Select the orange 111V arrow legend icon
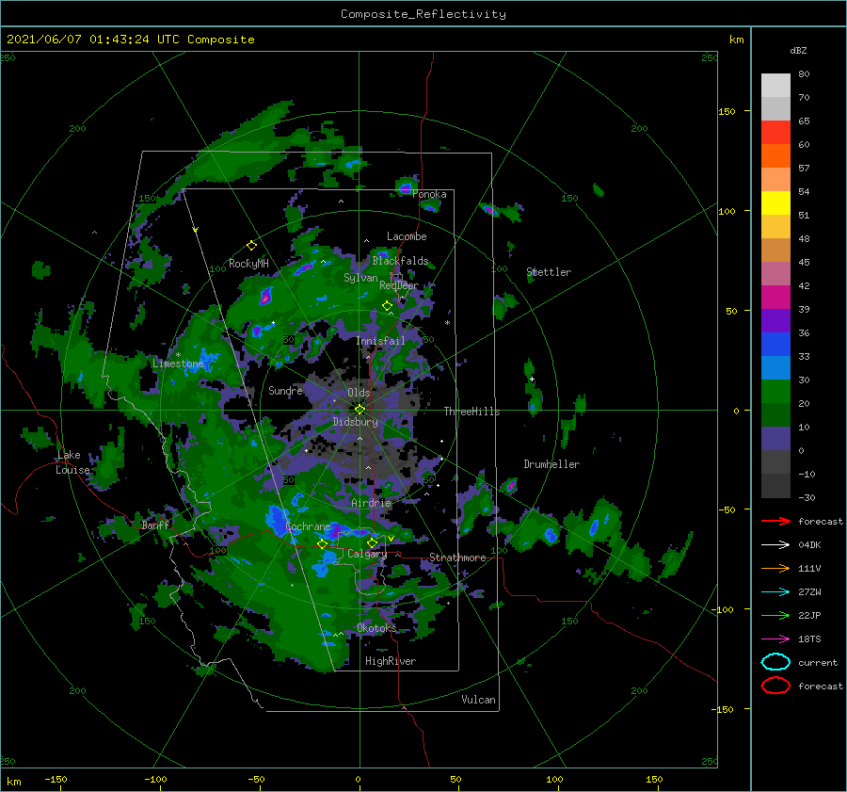Viewport: 847px width, 792px height. tap(775, 568)
